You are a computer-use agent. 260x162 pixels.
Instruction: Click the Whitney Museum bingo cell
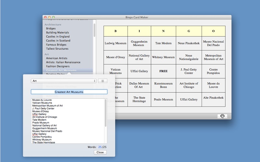(163, 57)
